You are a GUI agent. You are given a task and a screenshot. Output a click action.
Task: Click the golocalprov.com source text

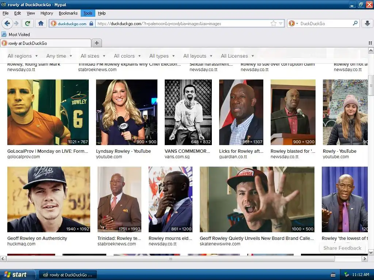click(x=23, y=157)
